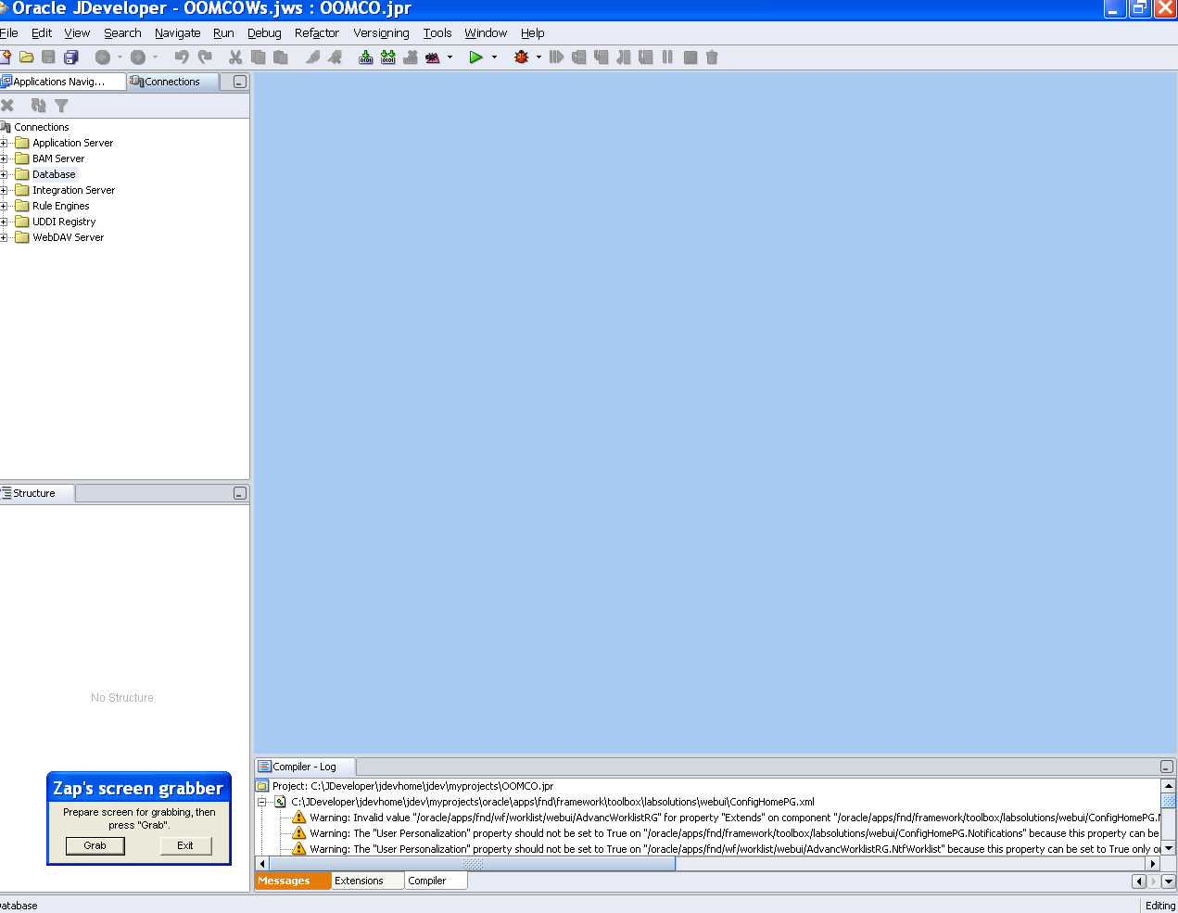1178x913 pixels.
Task: Open the Back history dropdown arrow
Action: (120, 57)
